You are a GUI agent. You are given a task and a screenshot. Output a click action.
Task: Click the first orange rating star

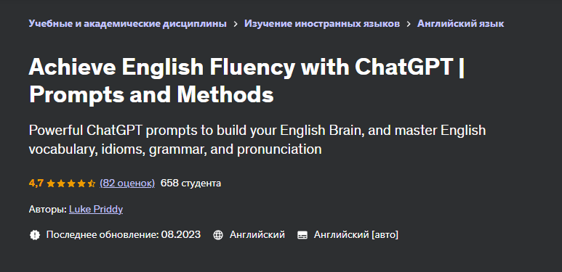point(51,184)
